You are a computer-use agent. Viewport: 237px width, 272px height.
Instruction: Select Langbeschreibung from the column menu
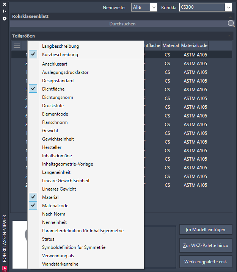(x=61, y=46)
